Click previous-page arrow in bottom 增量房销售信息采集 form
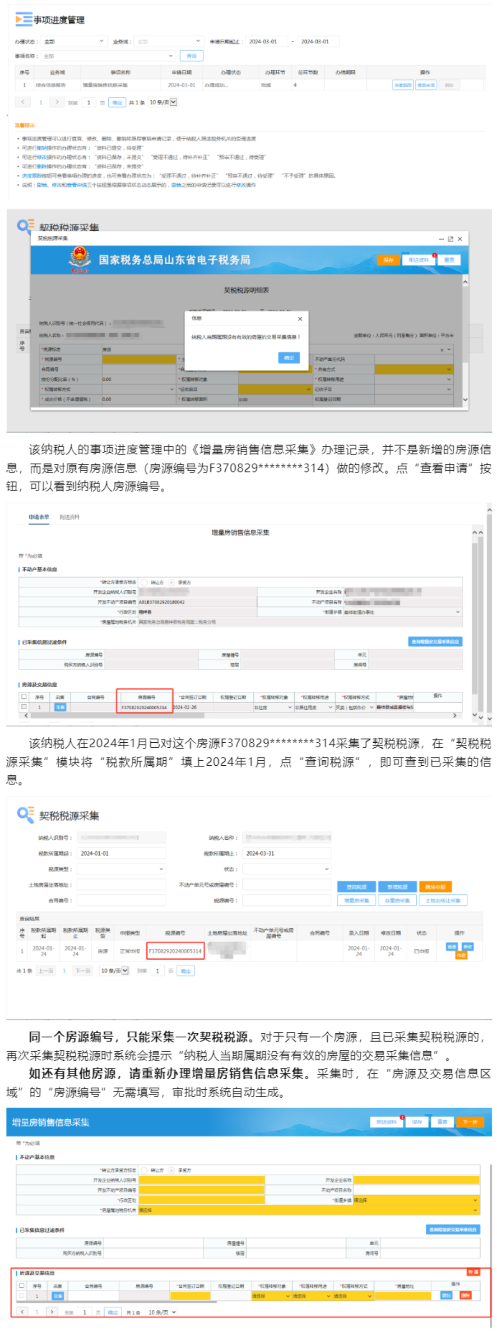The width and height of the screenshot is (497, 1332). (x=22, y=1312)
